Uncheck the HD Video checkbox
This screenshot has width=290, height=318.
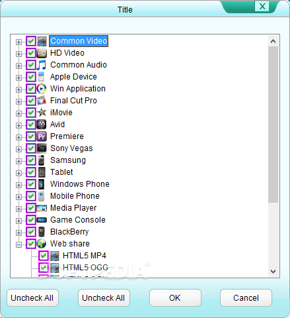pyautogui.click(x=31, y=53)
